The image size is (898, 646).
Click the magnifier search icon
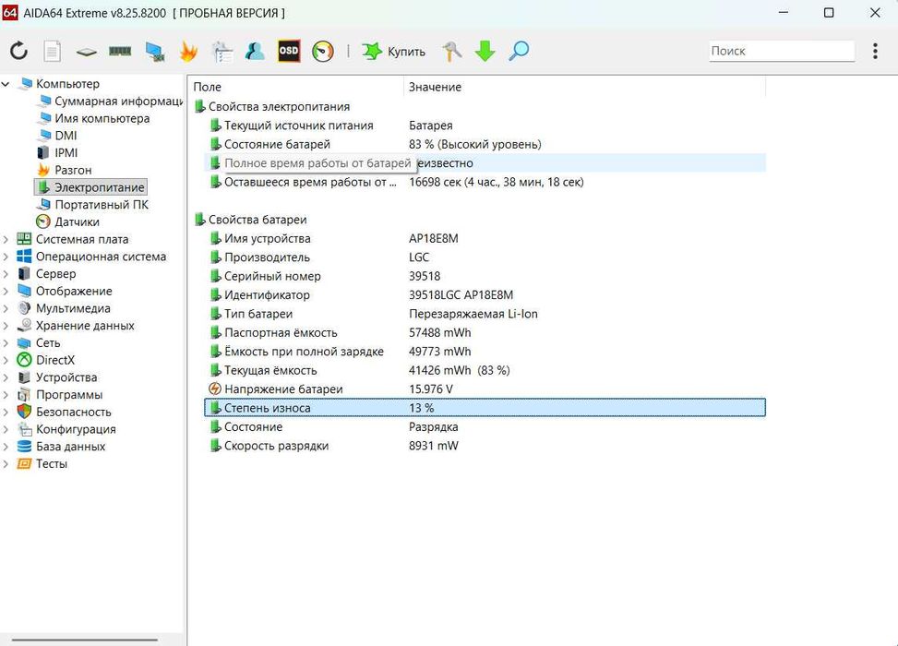point(519,51)
